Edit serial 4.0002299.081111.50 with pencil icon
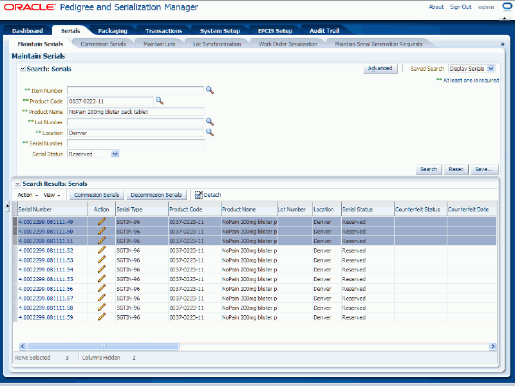This screenshot has height=386, width=515. click(102, 231)
